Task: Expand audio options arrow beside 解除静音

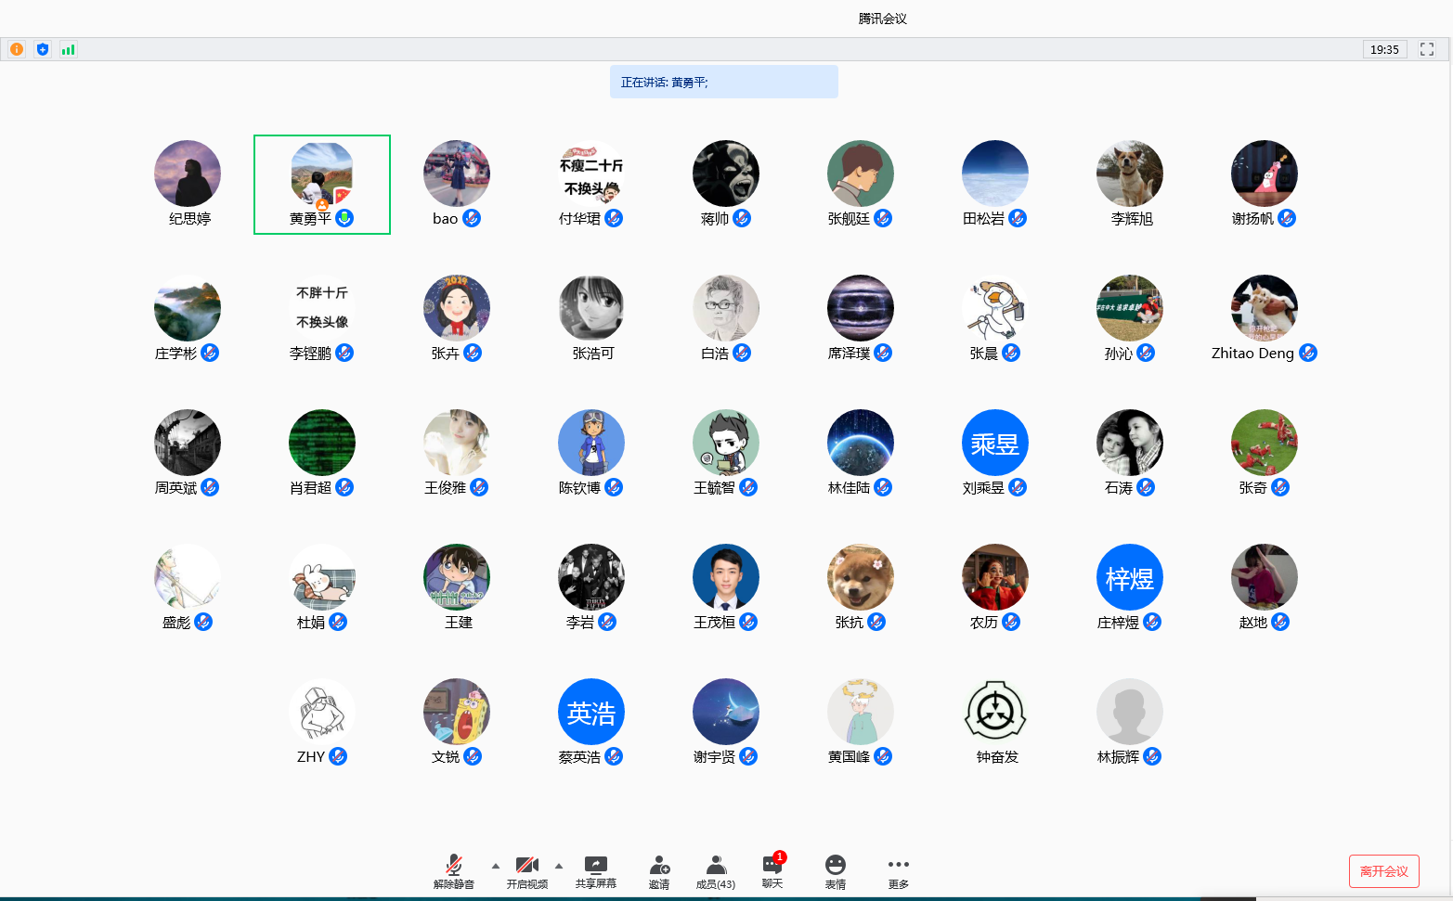Action: [496, 866]
